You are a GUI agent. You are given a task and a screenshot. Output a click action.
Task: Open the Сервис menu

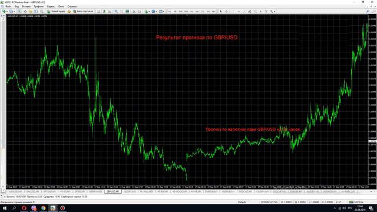51,6
